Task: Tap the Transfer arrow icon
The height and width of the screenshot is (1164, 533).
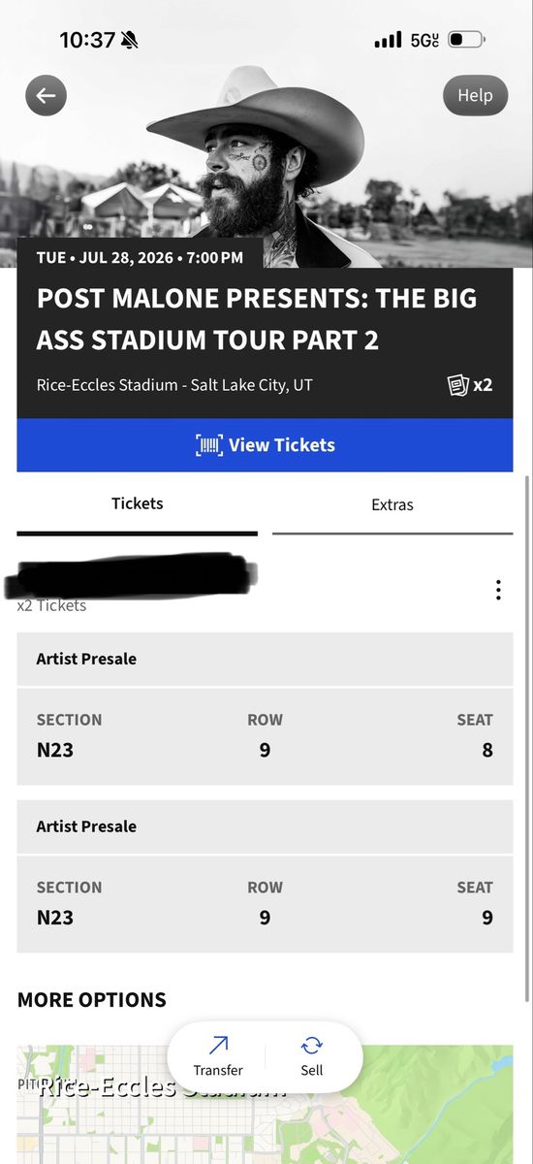Action: pyautogui.click(x=218, y=1046)
